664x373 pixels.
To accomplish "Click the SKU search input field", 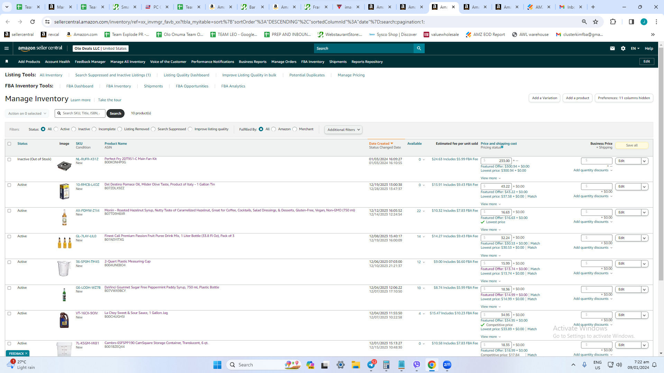I will coord(80,113).
